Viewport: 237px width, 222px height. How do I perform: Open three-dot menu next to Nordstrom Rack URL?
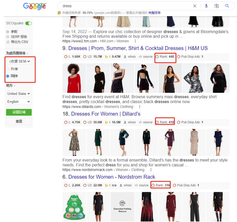tap(151, 170)
